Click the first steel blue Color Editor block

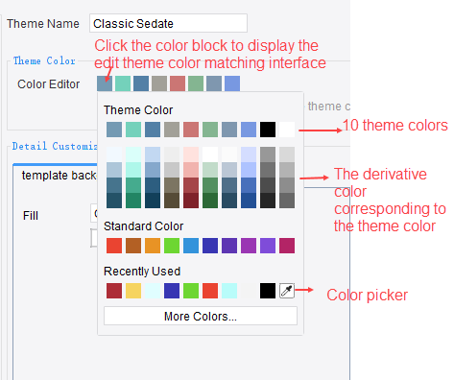click(x=105, y=83)
